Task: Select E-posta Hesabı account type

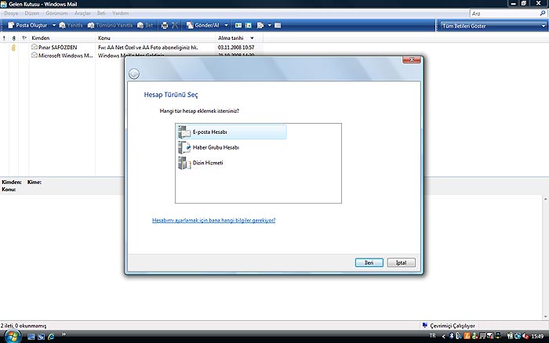Action: pos(231,132)
